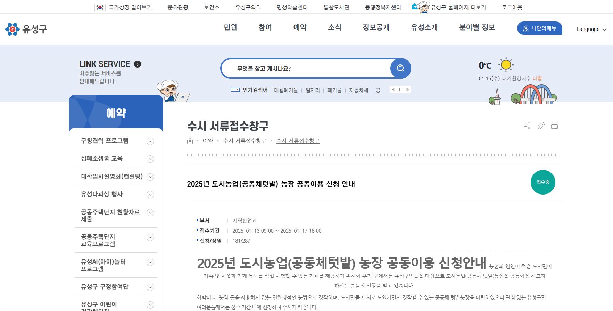Search popular keyword 대형폐기물
Screen dimensions: 613x311
tap(286, 90)
